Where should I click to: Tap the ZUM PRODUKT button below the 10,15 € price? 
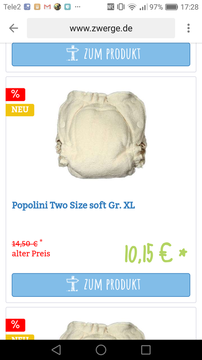[x=101, y=285]
